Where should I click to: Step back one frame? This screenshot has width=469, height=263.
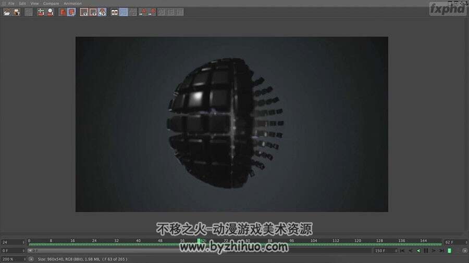pyautogui.click(x=411, y=251)
